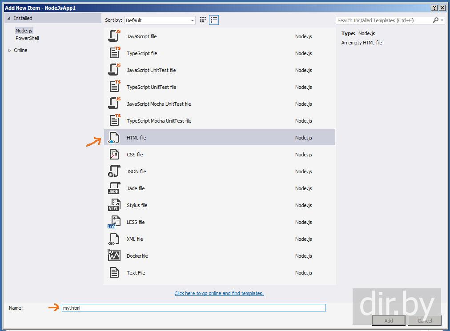Open the search options dropdown arrow
Image resolution: width=450 pixels, height=331 pixels.
click(x=442, y=20)
